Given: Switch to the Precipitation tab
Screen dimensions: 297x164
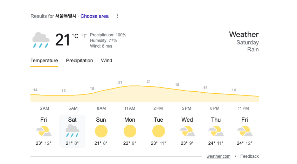Looking at the screenshot, I should (80, 60).
